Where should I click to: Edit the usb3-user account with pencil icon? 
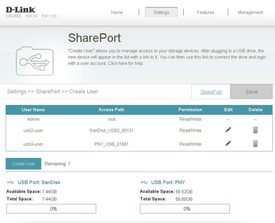click(x=228, y=144)
